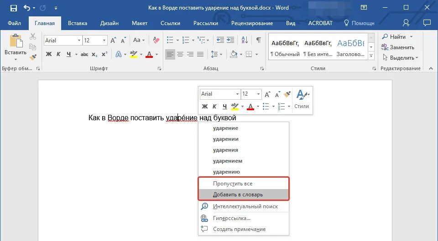The width and height of the screenshot is (438, 241).
Task: Apply subscript formatting
Action: (94, 54)
